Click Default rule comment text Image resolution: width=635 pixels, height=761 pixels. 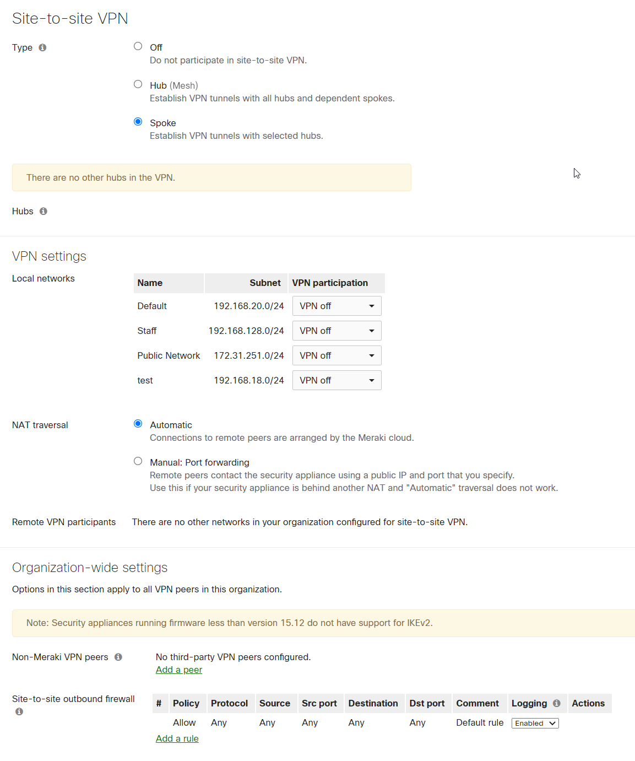(480, 722)
